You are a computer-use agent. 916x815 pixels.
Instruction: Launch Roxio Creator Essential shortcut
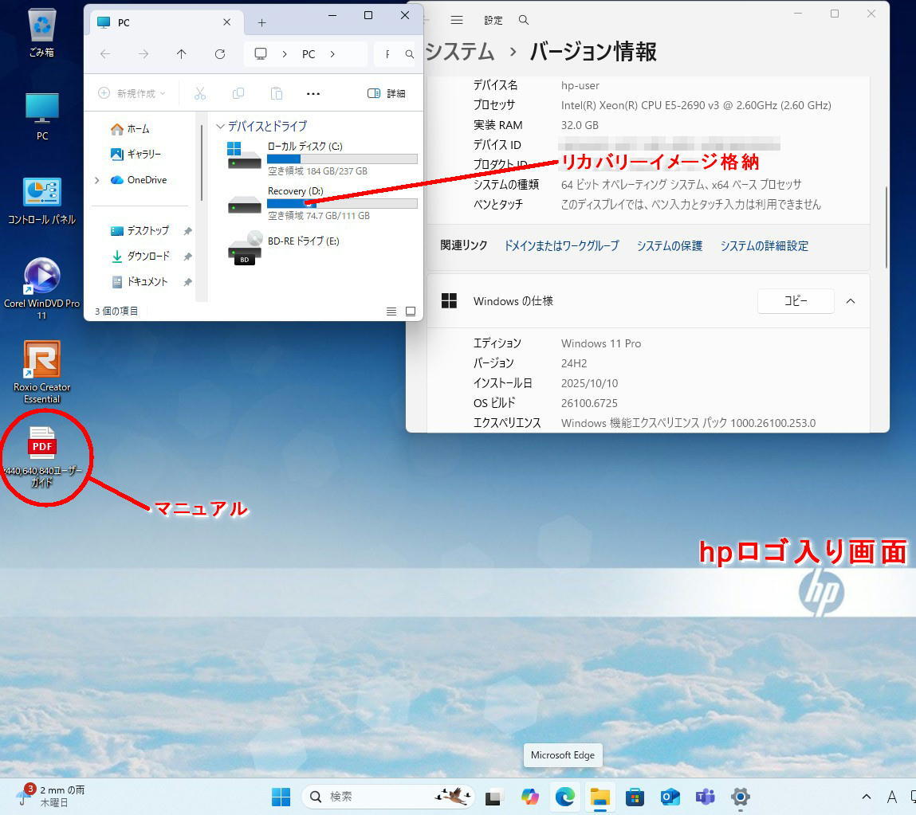(42, 372)
